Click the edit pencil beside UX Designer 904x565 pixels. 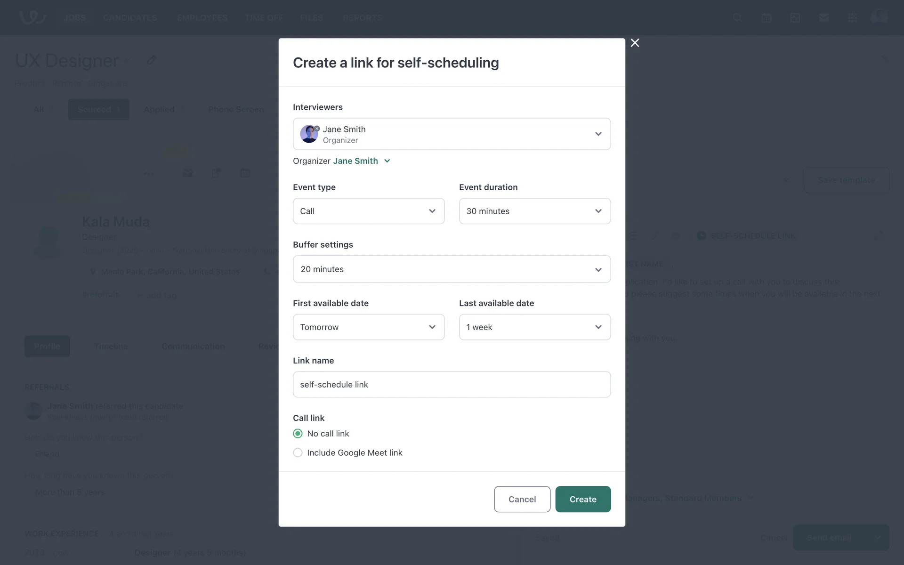151,60
